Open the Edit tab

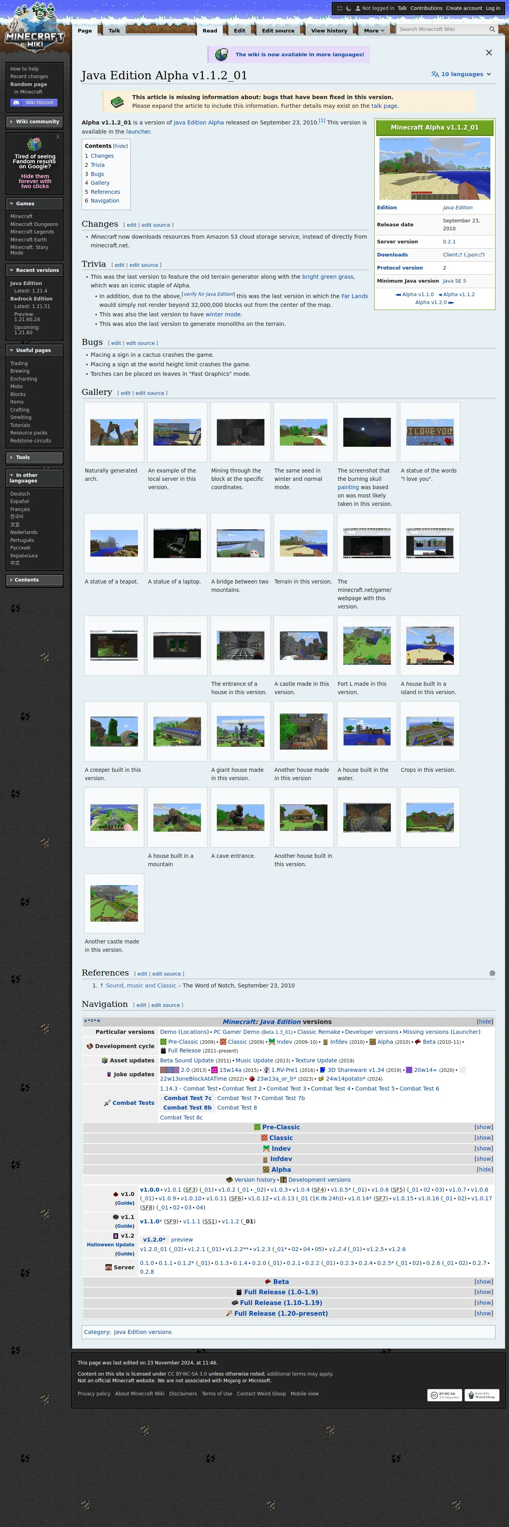239,31
